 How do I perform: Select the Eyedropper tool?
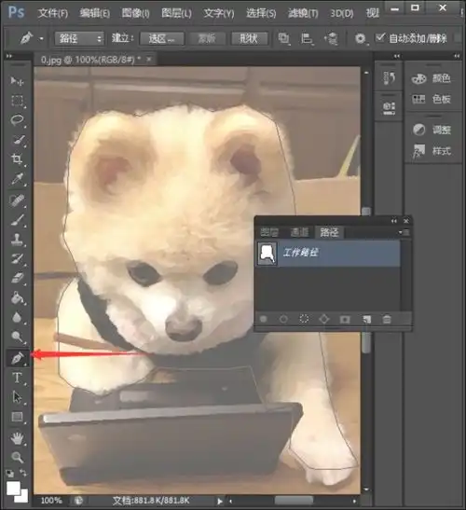tap(17, 179)
